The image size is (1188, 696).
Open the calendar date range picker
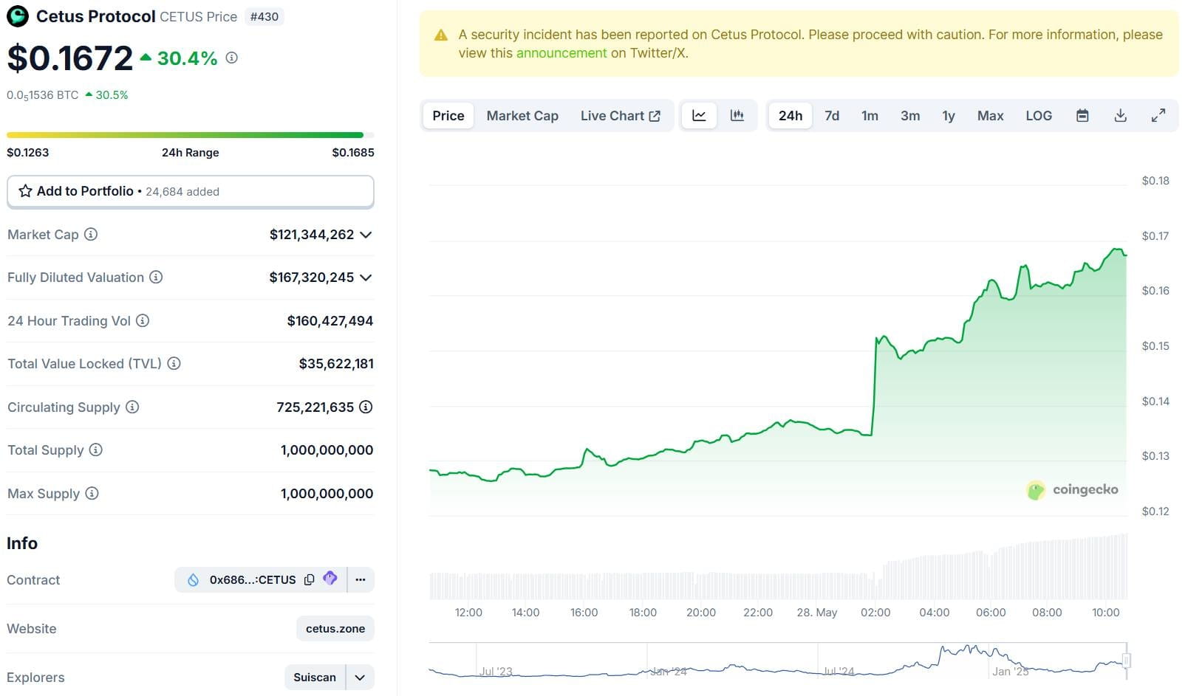click(x=1082, y=116)
